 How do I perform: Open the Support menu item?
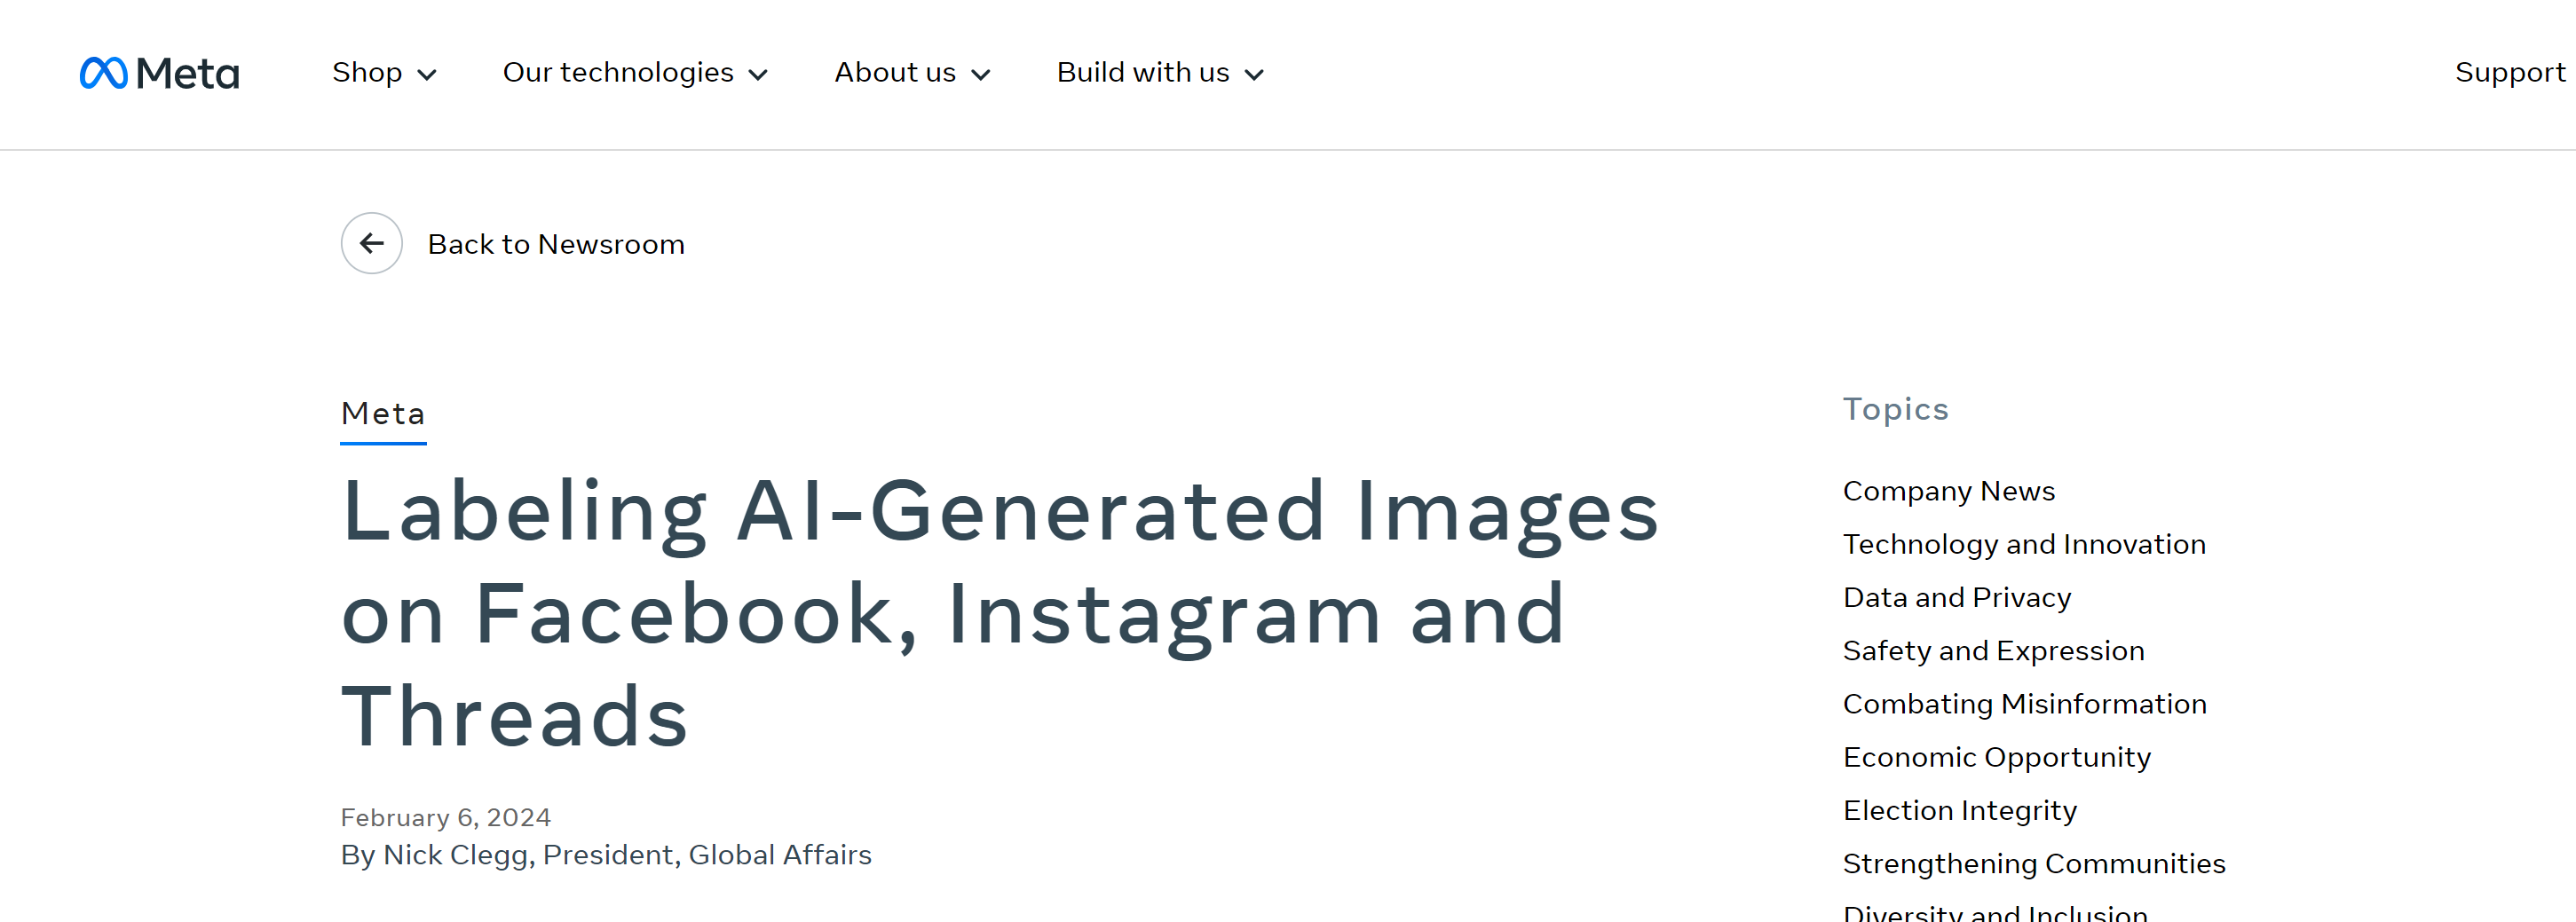pyautogui.click(x=2508, y=73)
